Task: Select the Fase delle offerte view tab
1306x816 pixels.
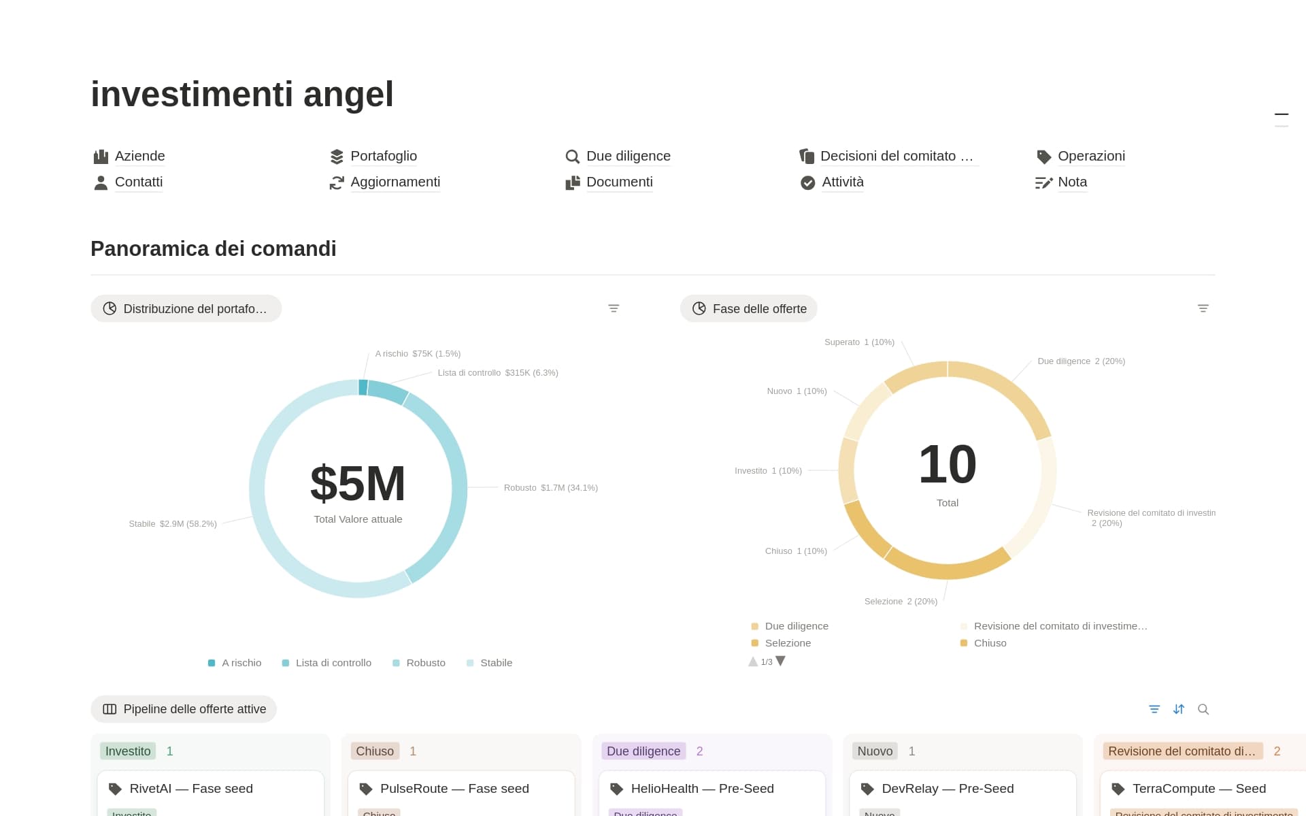Action: click(749, 308)
